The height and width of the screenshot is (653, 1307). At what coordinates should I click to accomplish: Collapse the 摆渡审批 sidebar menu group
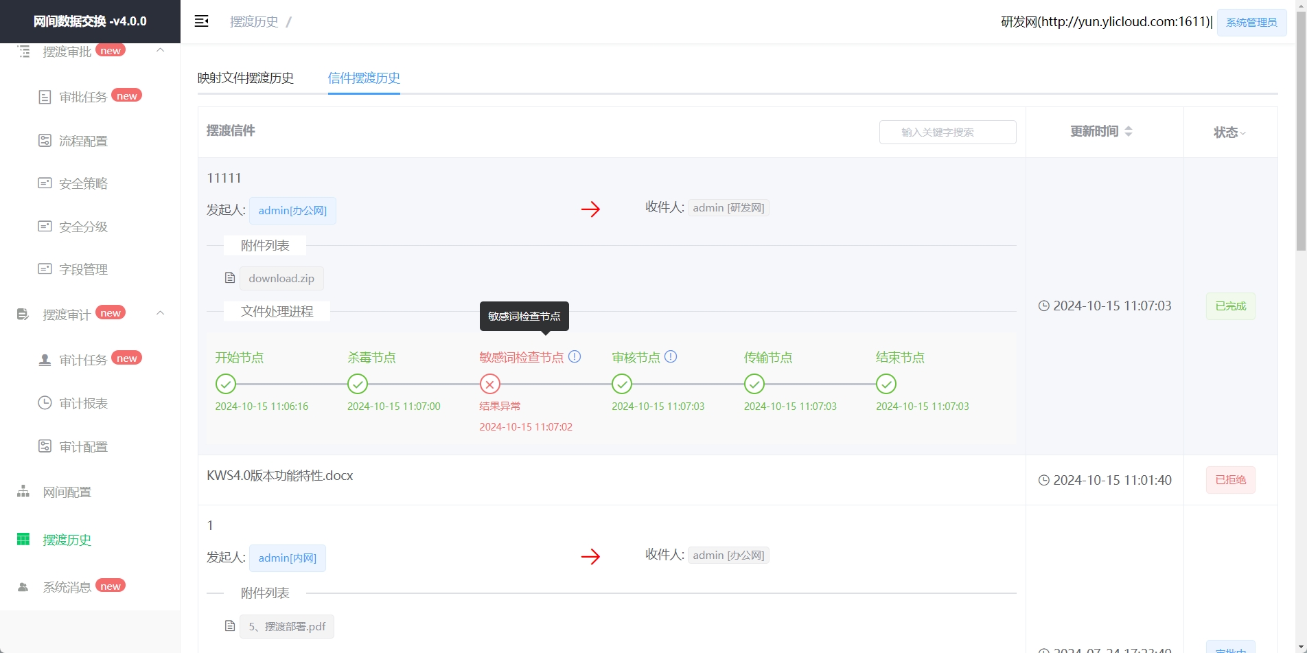click(x=160, y=51)
